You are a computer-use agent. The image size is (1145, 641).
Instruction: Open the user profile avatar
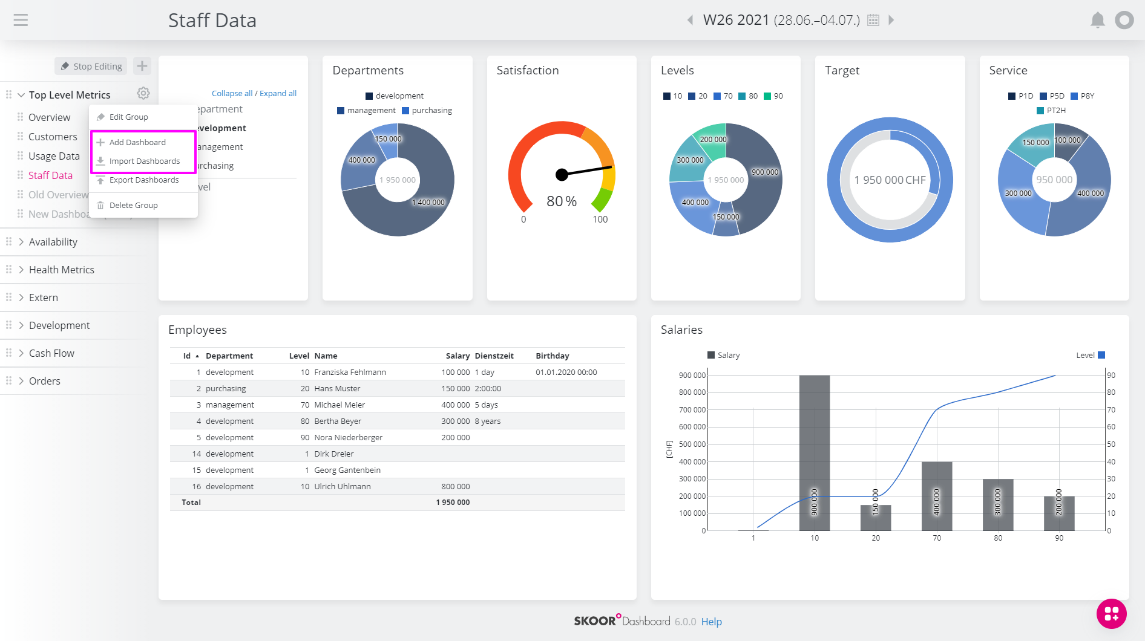coord(1124,20)
